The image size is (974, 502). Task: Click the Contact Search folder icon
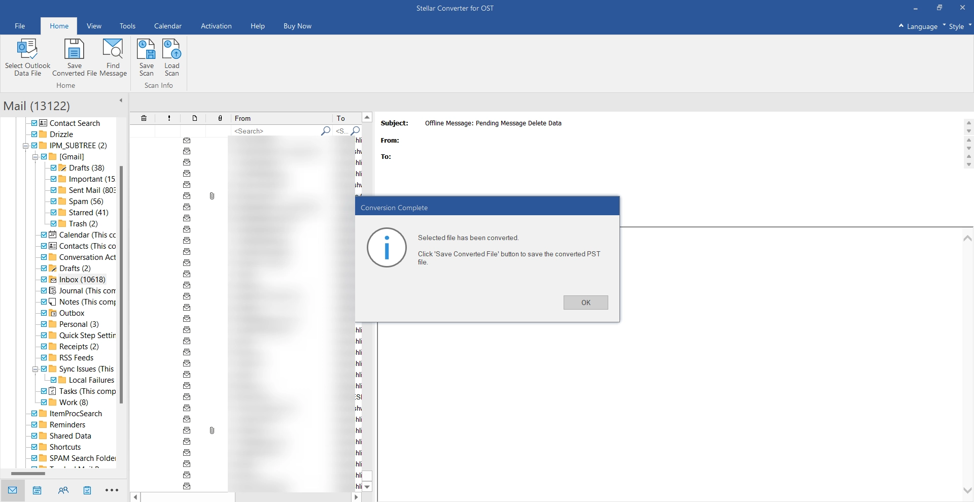pos(43,123)
